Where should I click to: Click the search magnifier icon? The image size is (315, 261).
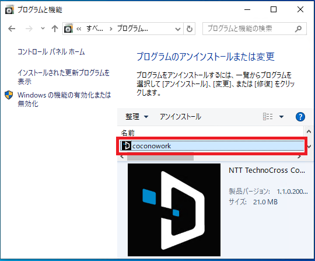coord(299,29)
